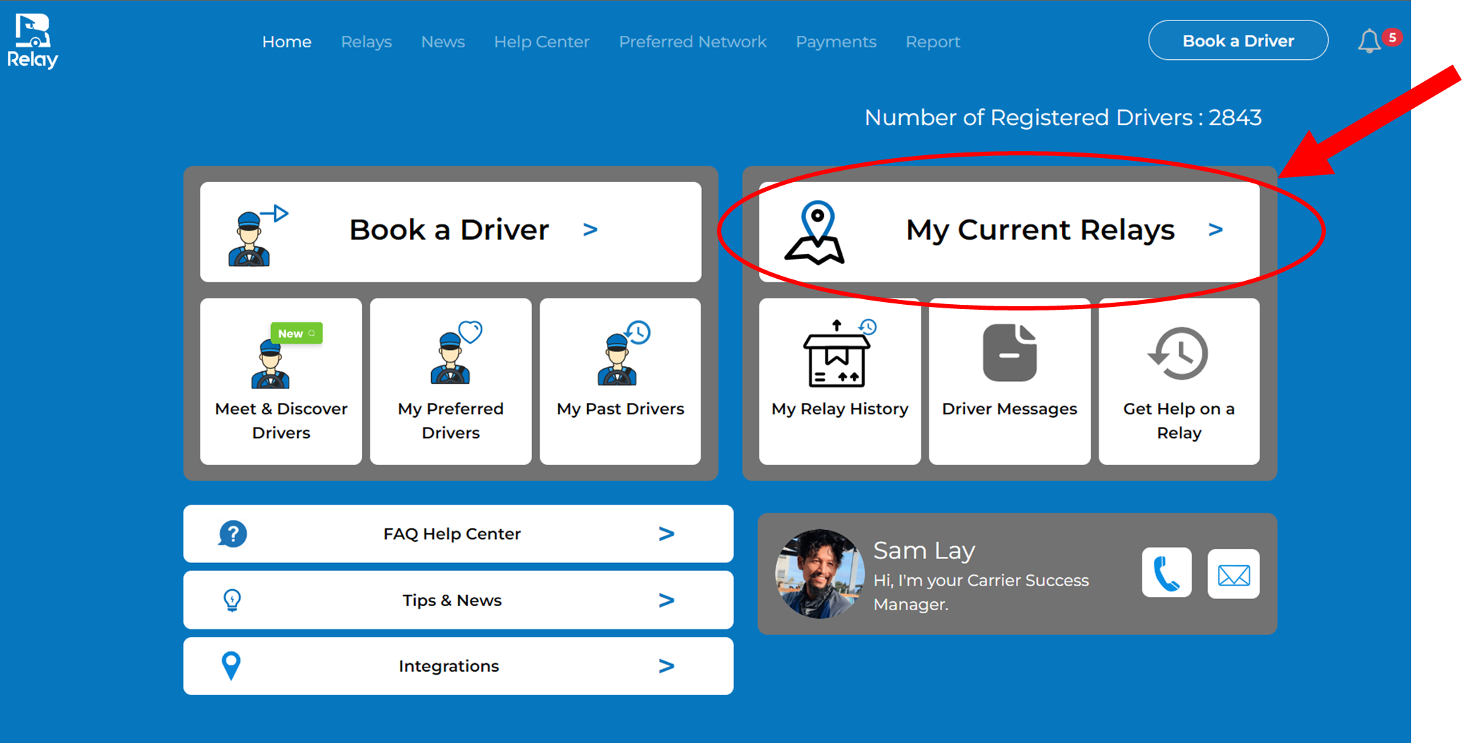Screen dimensions: 1462x743
Task: Open Driver Messages tile
Action: point(1009,381)
